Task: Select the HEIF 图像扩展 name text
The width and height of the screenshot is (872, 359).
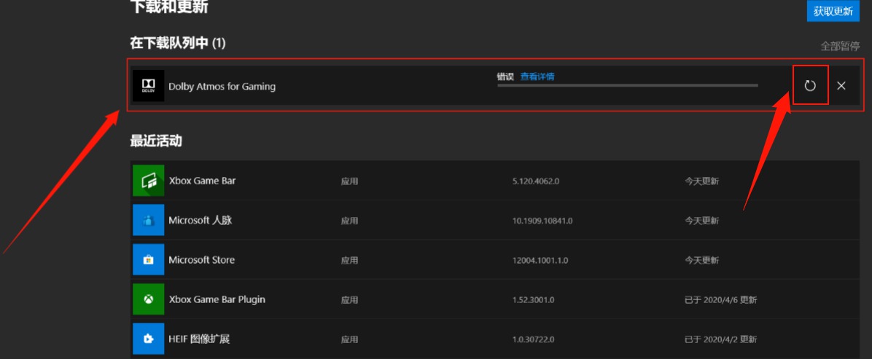Action: [x=199, y=339]
